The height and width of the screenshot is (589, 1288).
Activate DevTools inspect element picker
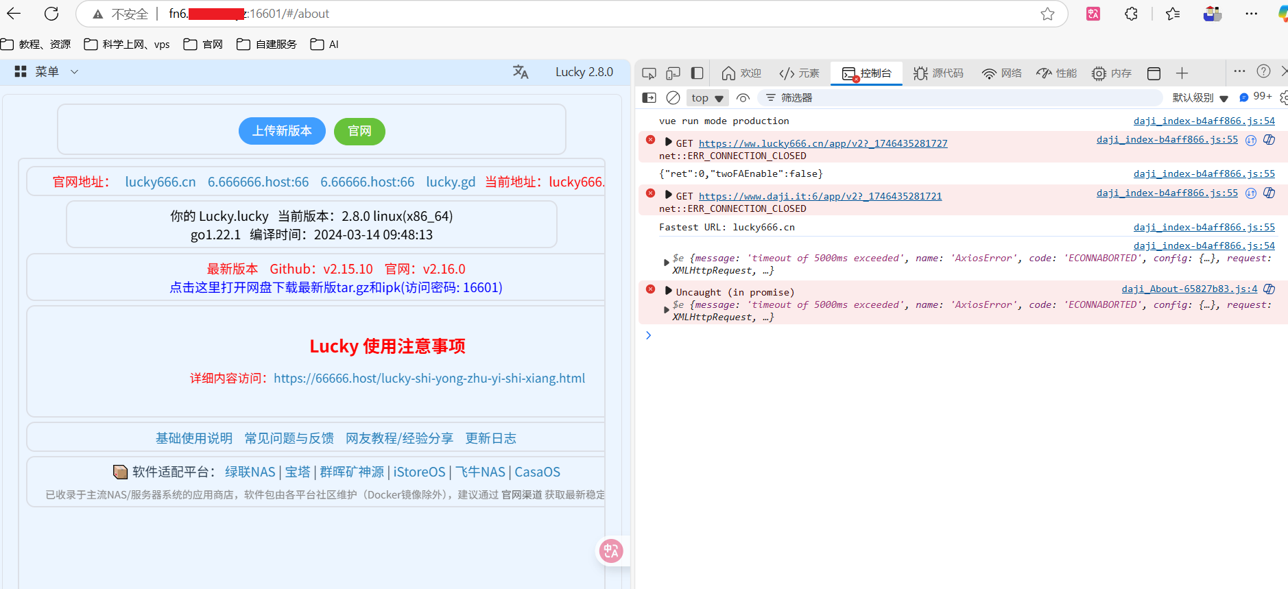click(x=649, y=73)
